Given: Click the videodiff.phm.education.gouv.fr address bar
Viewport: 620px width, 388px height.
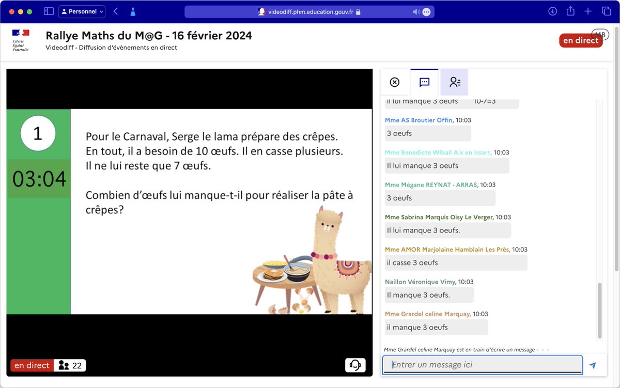Looking at the screenshot, I should (309, 11).
